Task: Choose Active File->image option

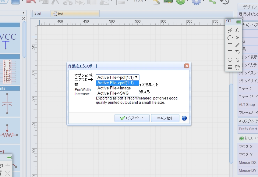Action: point(118,88)
